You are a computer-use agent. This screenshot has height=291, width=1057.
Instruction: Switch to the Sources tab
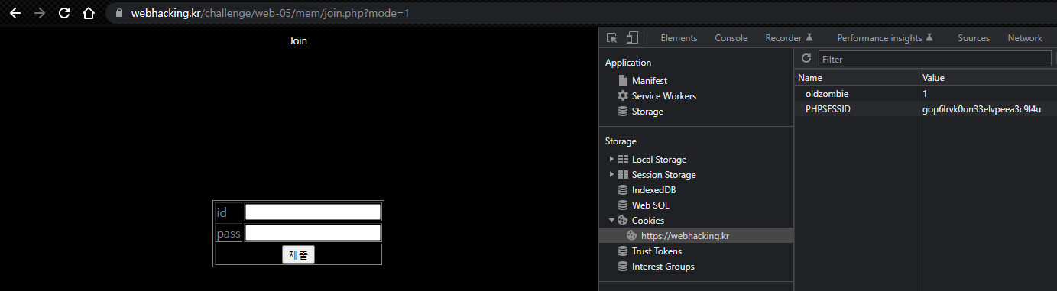[974, 37]
